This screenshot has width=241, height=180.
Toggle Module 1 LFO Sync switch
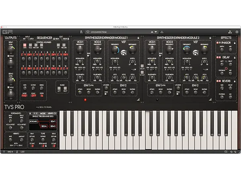106,94
